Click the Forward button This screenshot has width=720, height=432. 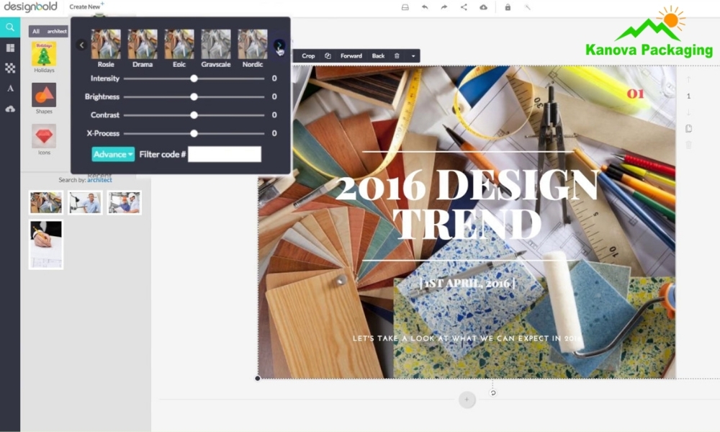coord(351,56)
